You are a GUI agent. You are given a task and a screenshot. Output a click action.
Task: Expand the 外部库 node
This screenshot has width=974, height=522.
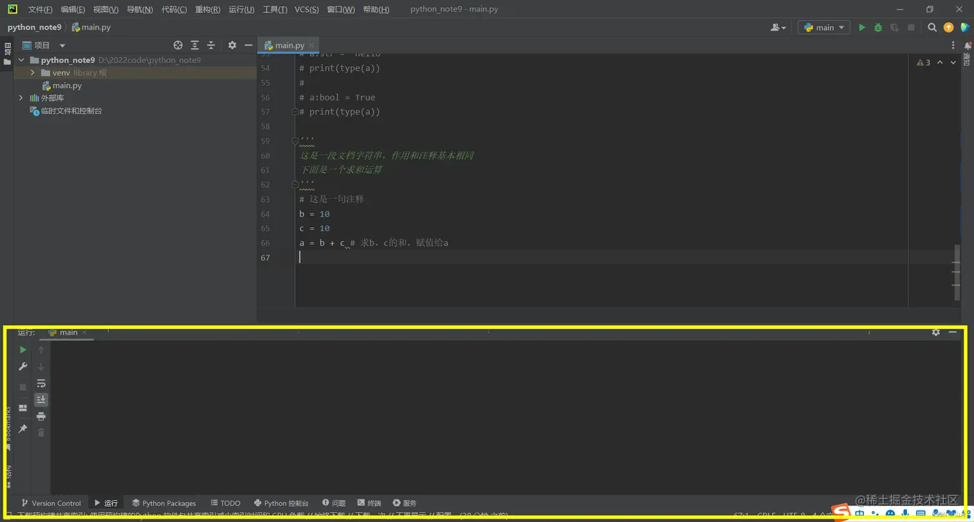pos(21,98)
